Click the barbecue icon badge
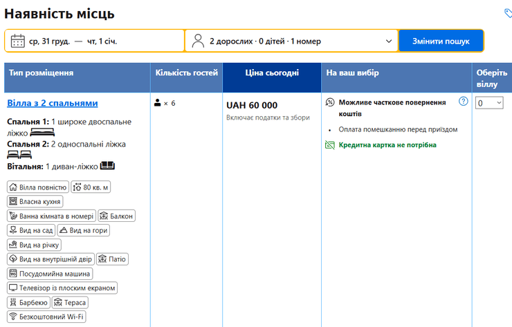This screenshot has width=512, height=327. 12,302
